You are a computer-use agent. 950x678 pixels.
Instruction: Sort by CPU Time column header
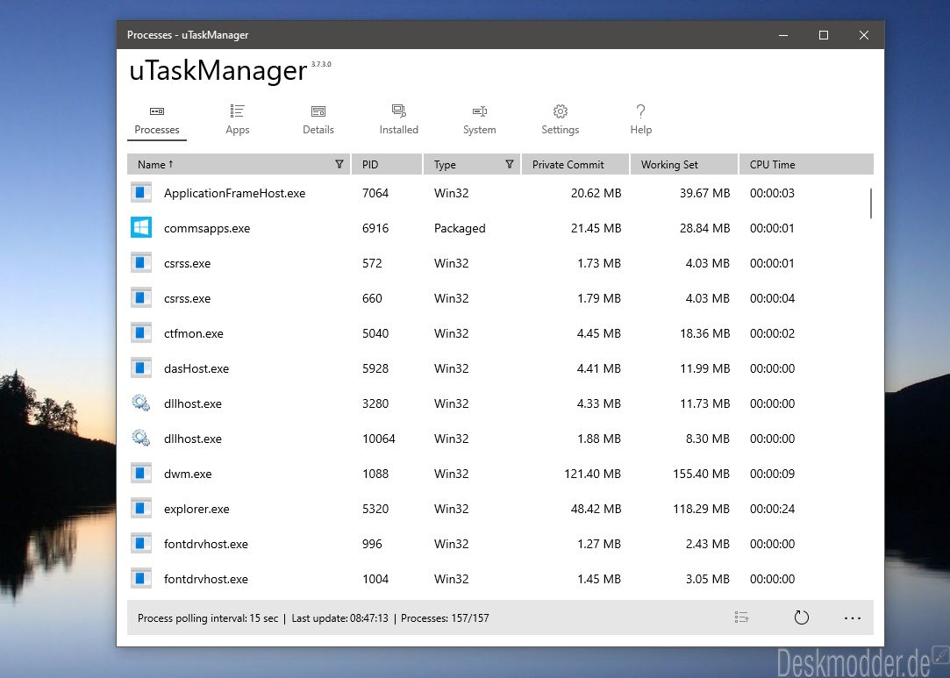806,164
